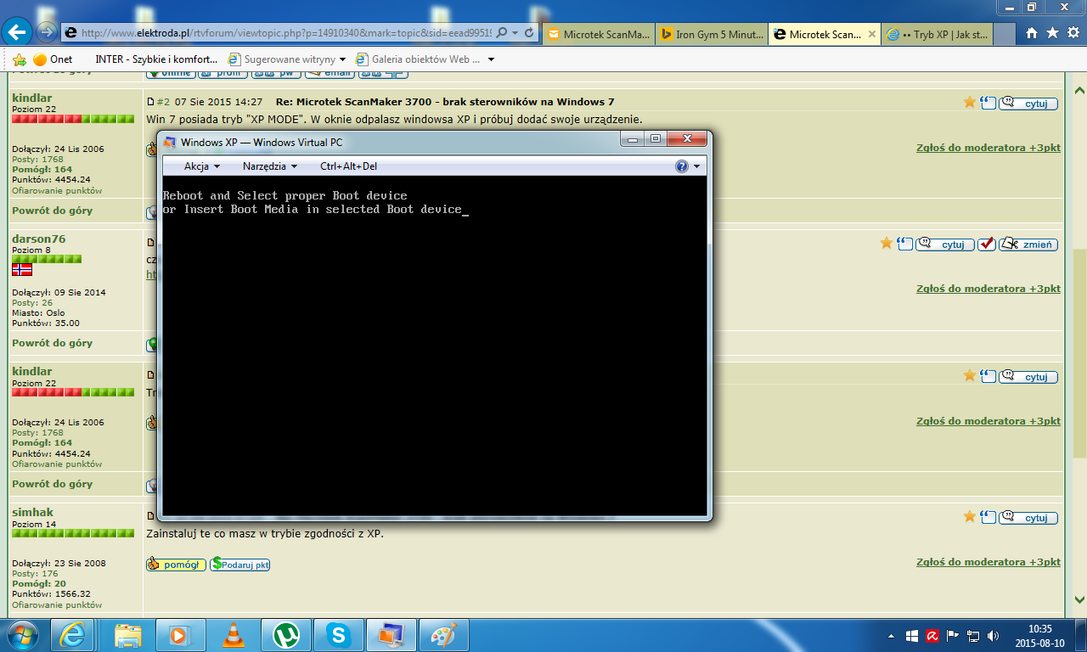This screenshot has width=1087, height=652.
Task: Expand Galeria obiektów Web dropdown arrow
Action: [x=491, y=59]
